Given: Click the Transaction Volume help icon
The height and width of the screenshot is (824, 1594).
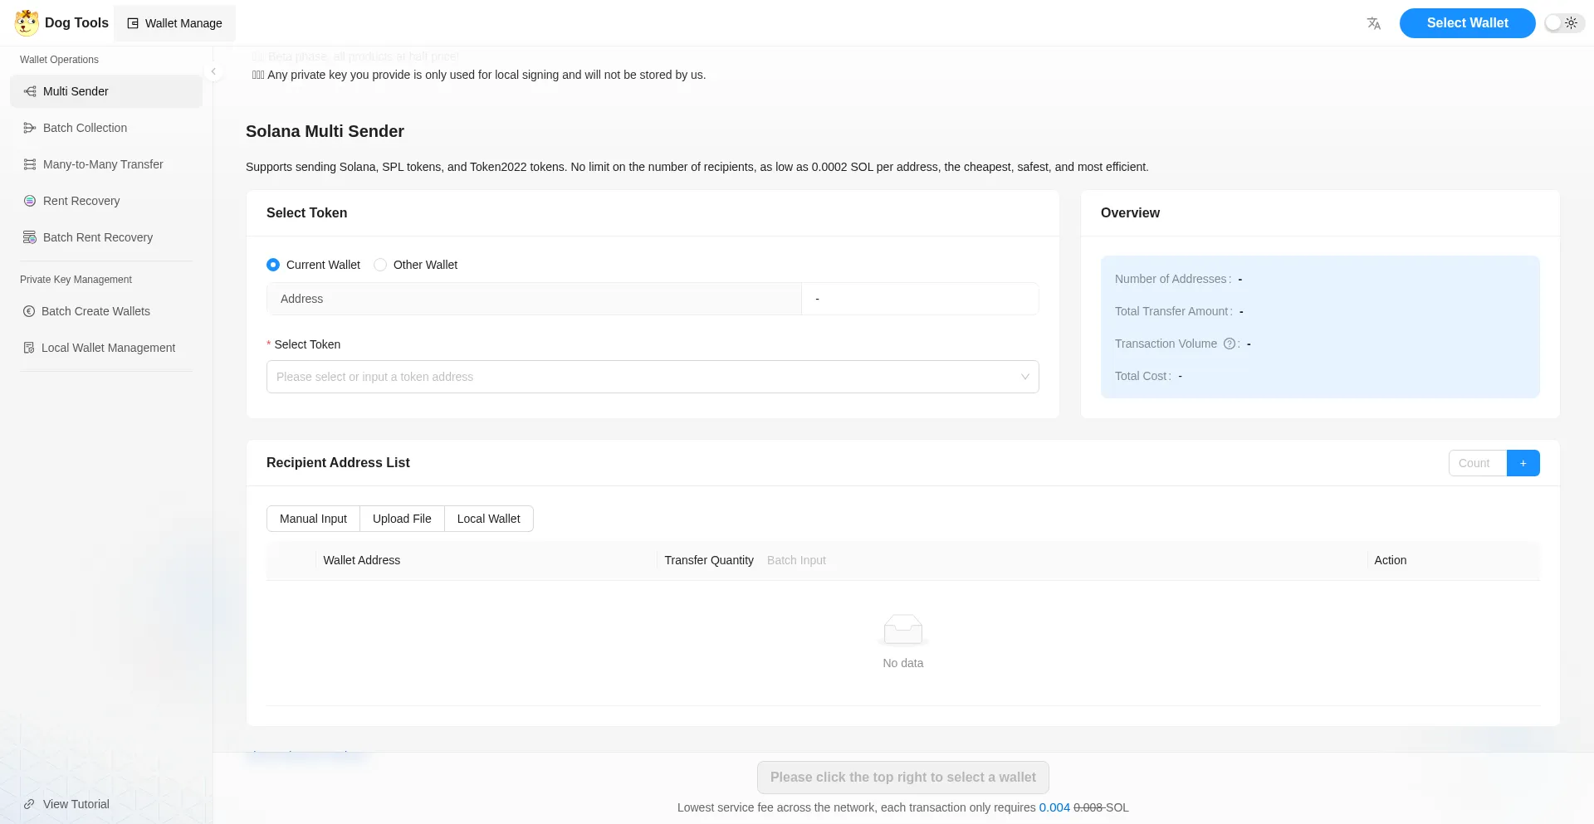Looking at the screenshot, I should pyautogui.click(x=1229, y=344).
